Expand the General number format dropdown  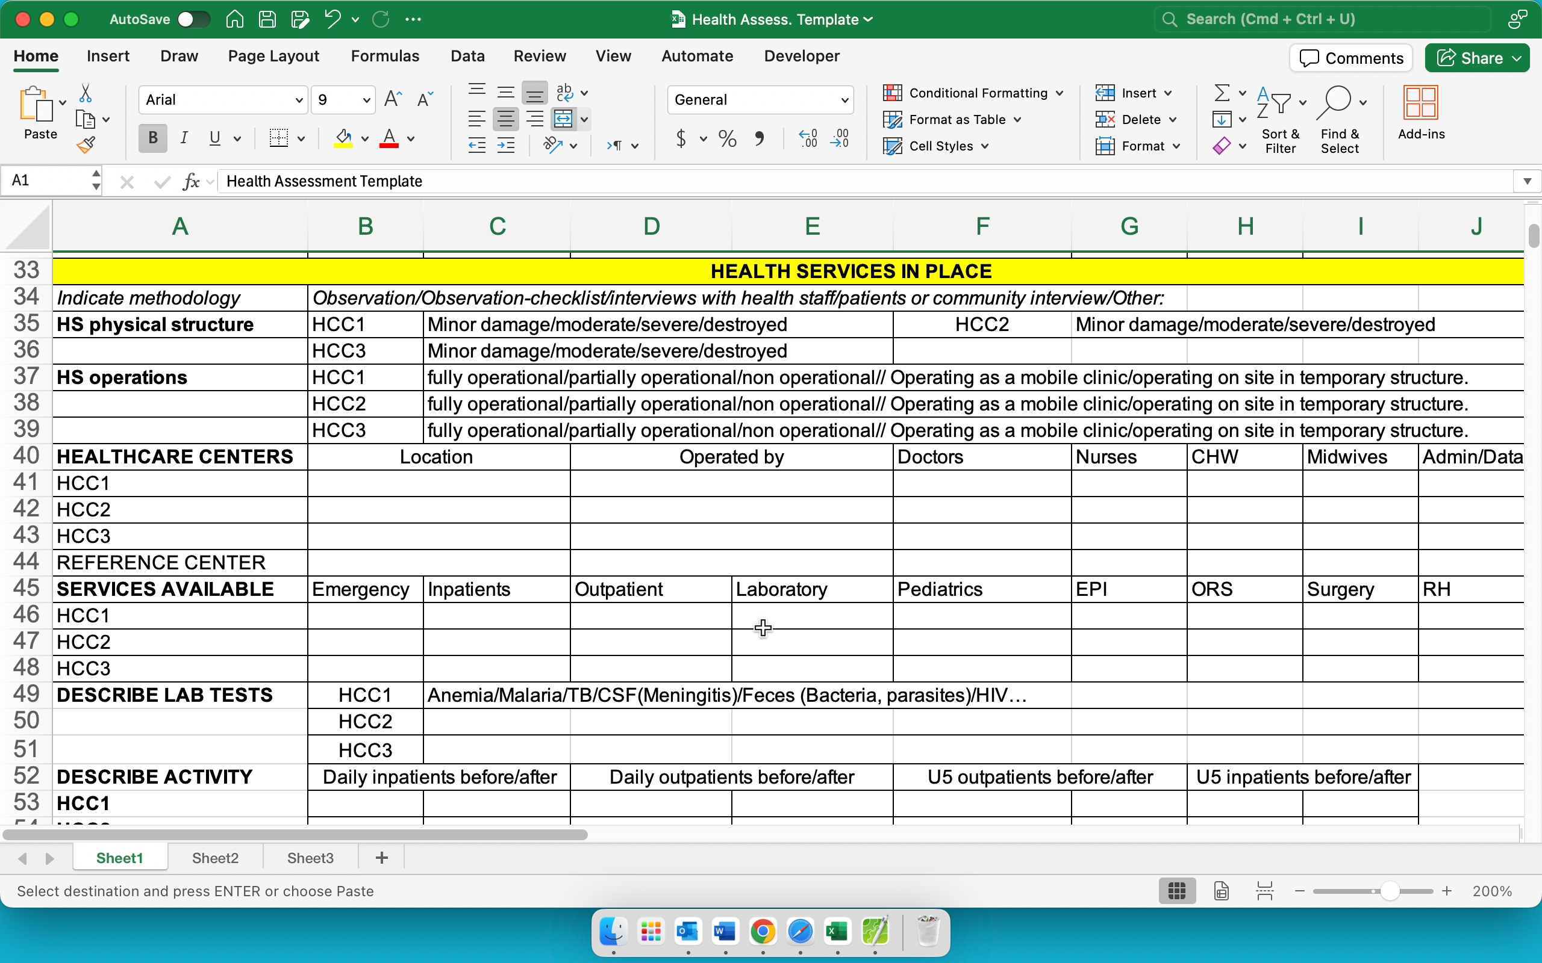pyautogui.click(x=844, y=100)
